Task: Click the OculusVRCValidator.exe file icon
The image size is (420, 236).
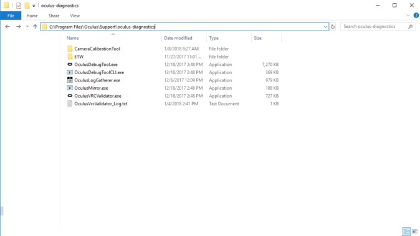Action: coord(70,95)
